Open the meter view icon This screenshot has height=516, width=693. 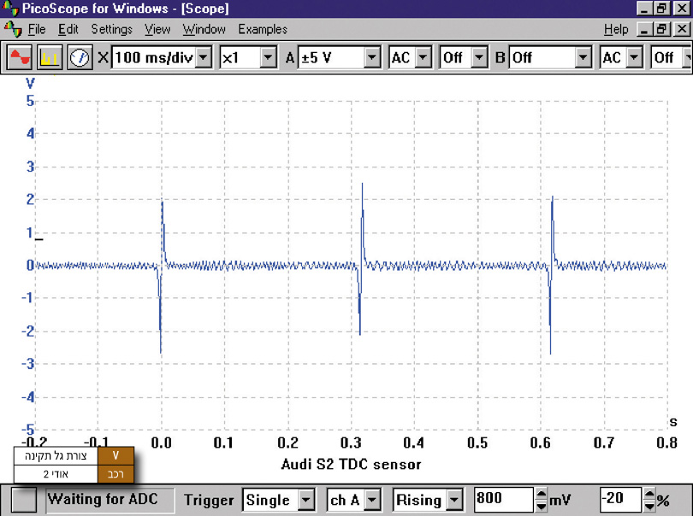(x=80, y=58)
